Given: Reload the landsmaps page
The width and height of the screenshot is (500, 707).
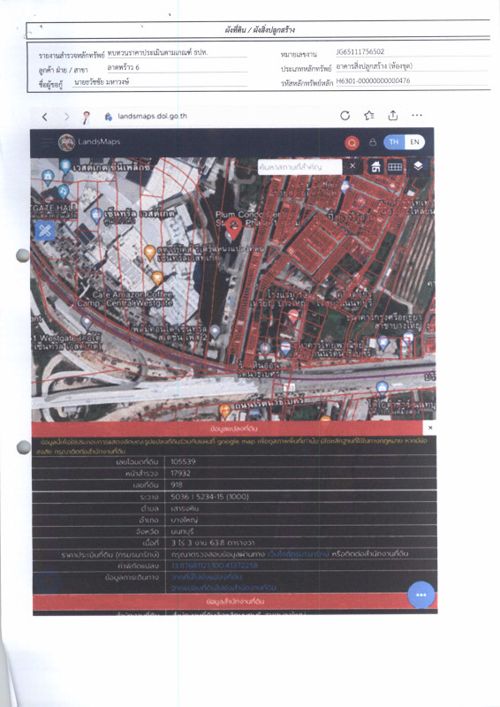Looking at the screenshot, I should pyautogui.click(x=345, y=116).
